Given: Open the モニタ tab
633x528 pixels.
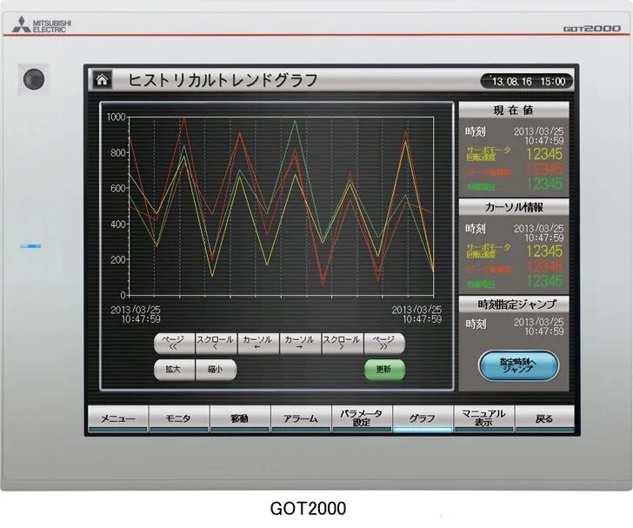Looking at the screenshot, I should point(179,419).
